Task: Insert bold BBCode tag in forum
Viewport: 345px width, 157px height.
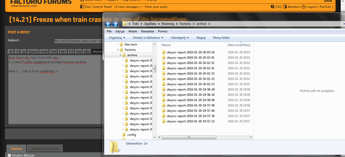Action: click(x=11, y=51)
